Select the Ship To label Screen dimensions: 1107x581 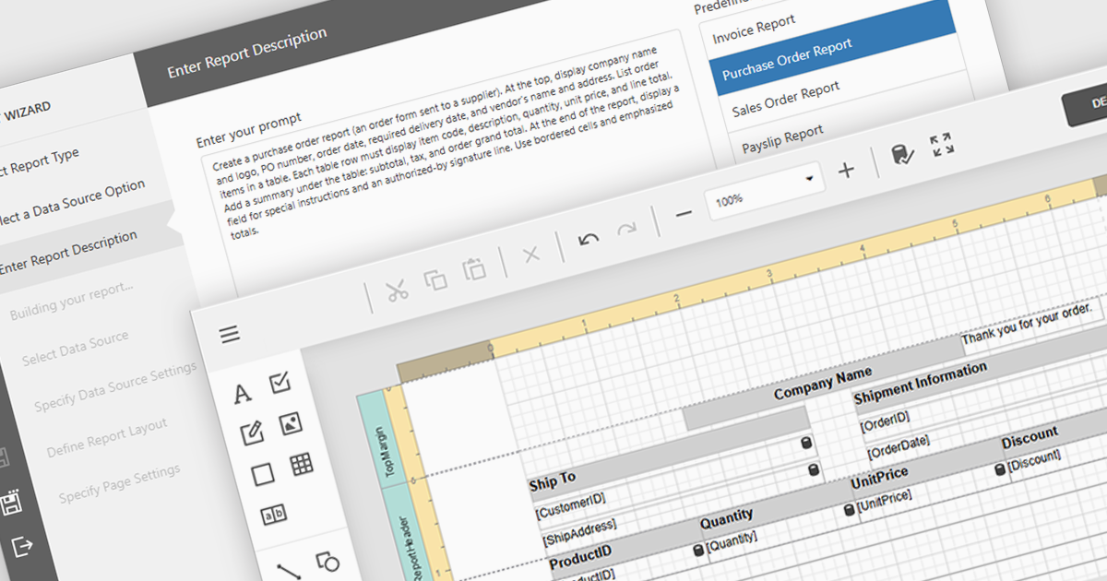(552, 480)
